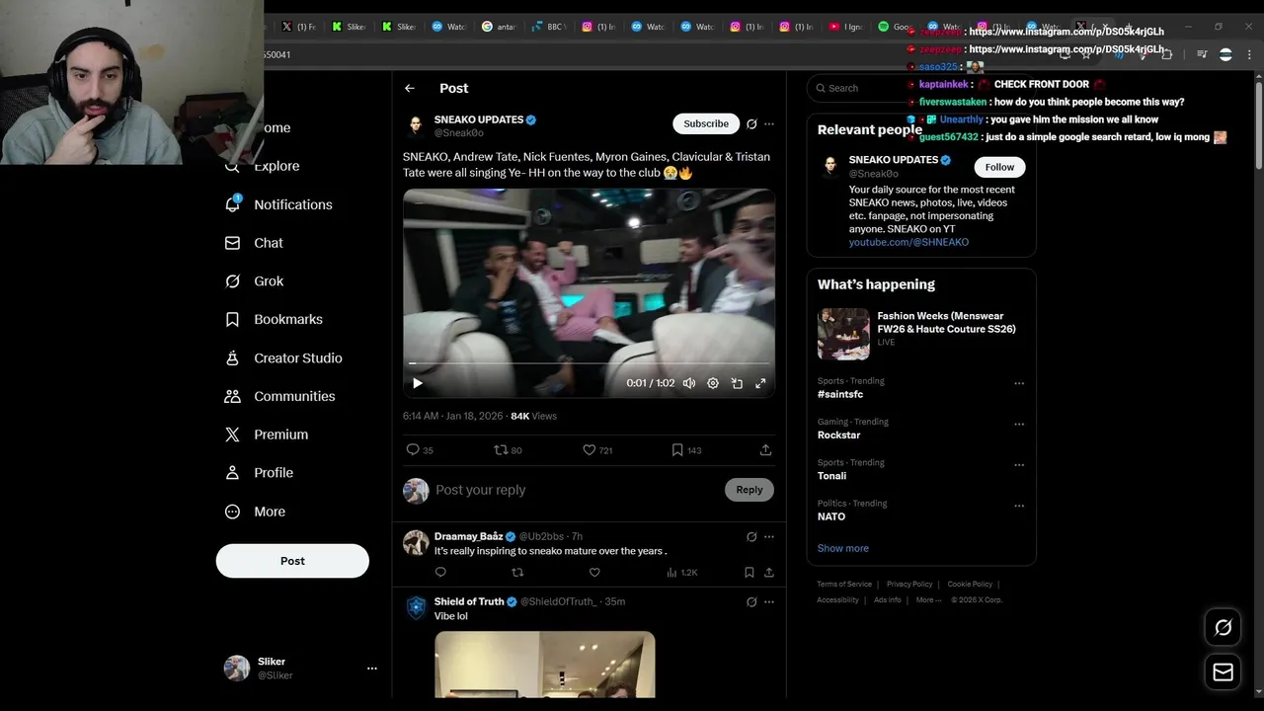Viewport: 1264px width, 711px height.
Task: Open options for Rockstar trend
Action: click(1019, 425)
